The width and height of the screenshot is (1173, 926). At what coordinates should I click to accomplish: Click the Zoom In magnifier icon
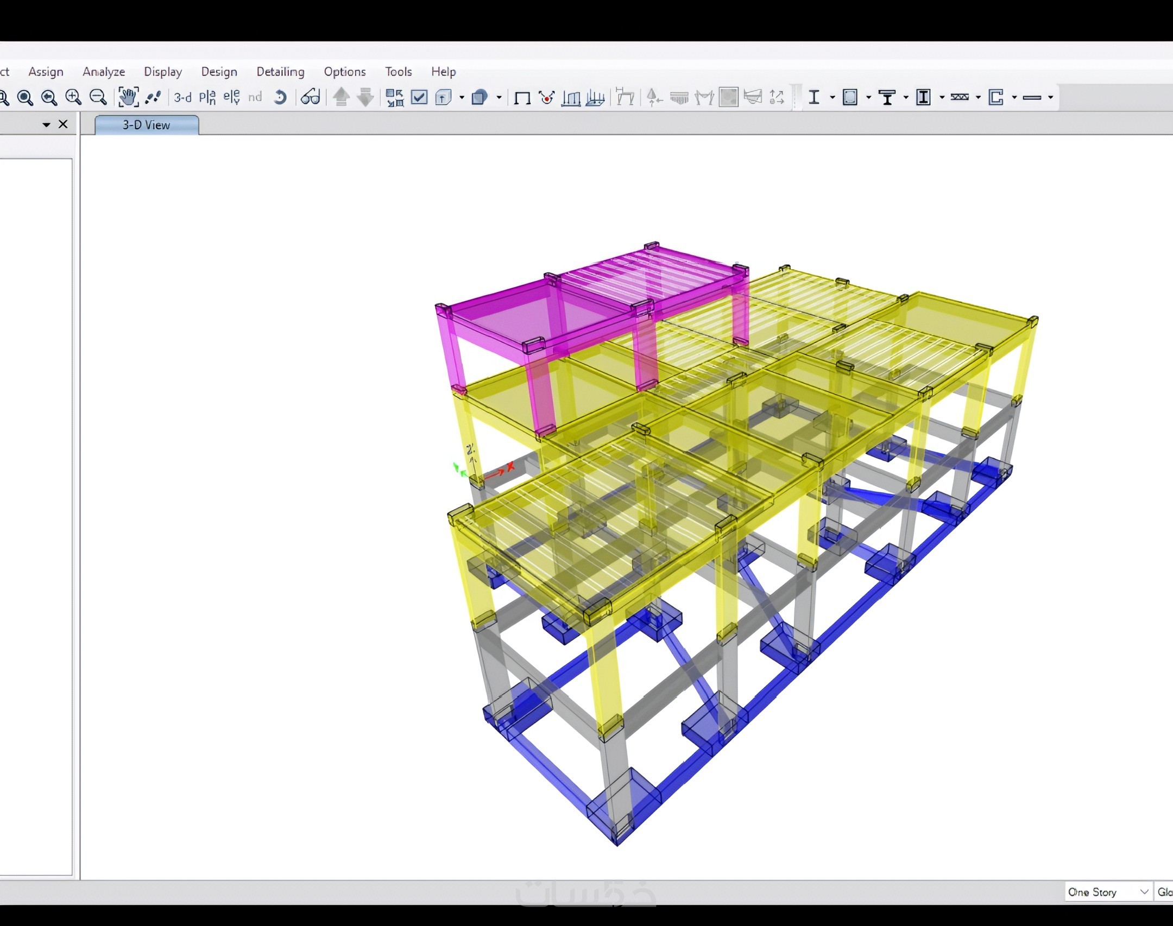73,97
